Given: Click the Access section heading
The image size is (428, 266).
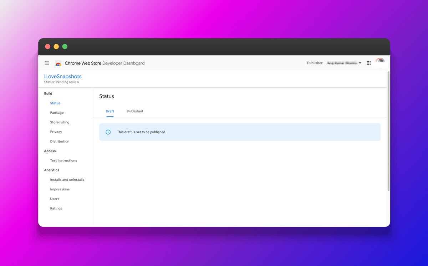Looking at the screenshot, I should (50, 151).
